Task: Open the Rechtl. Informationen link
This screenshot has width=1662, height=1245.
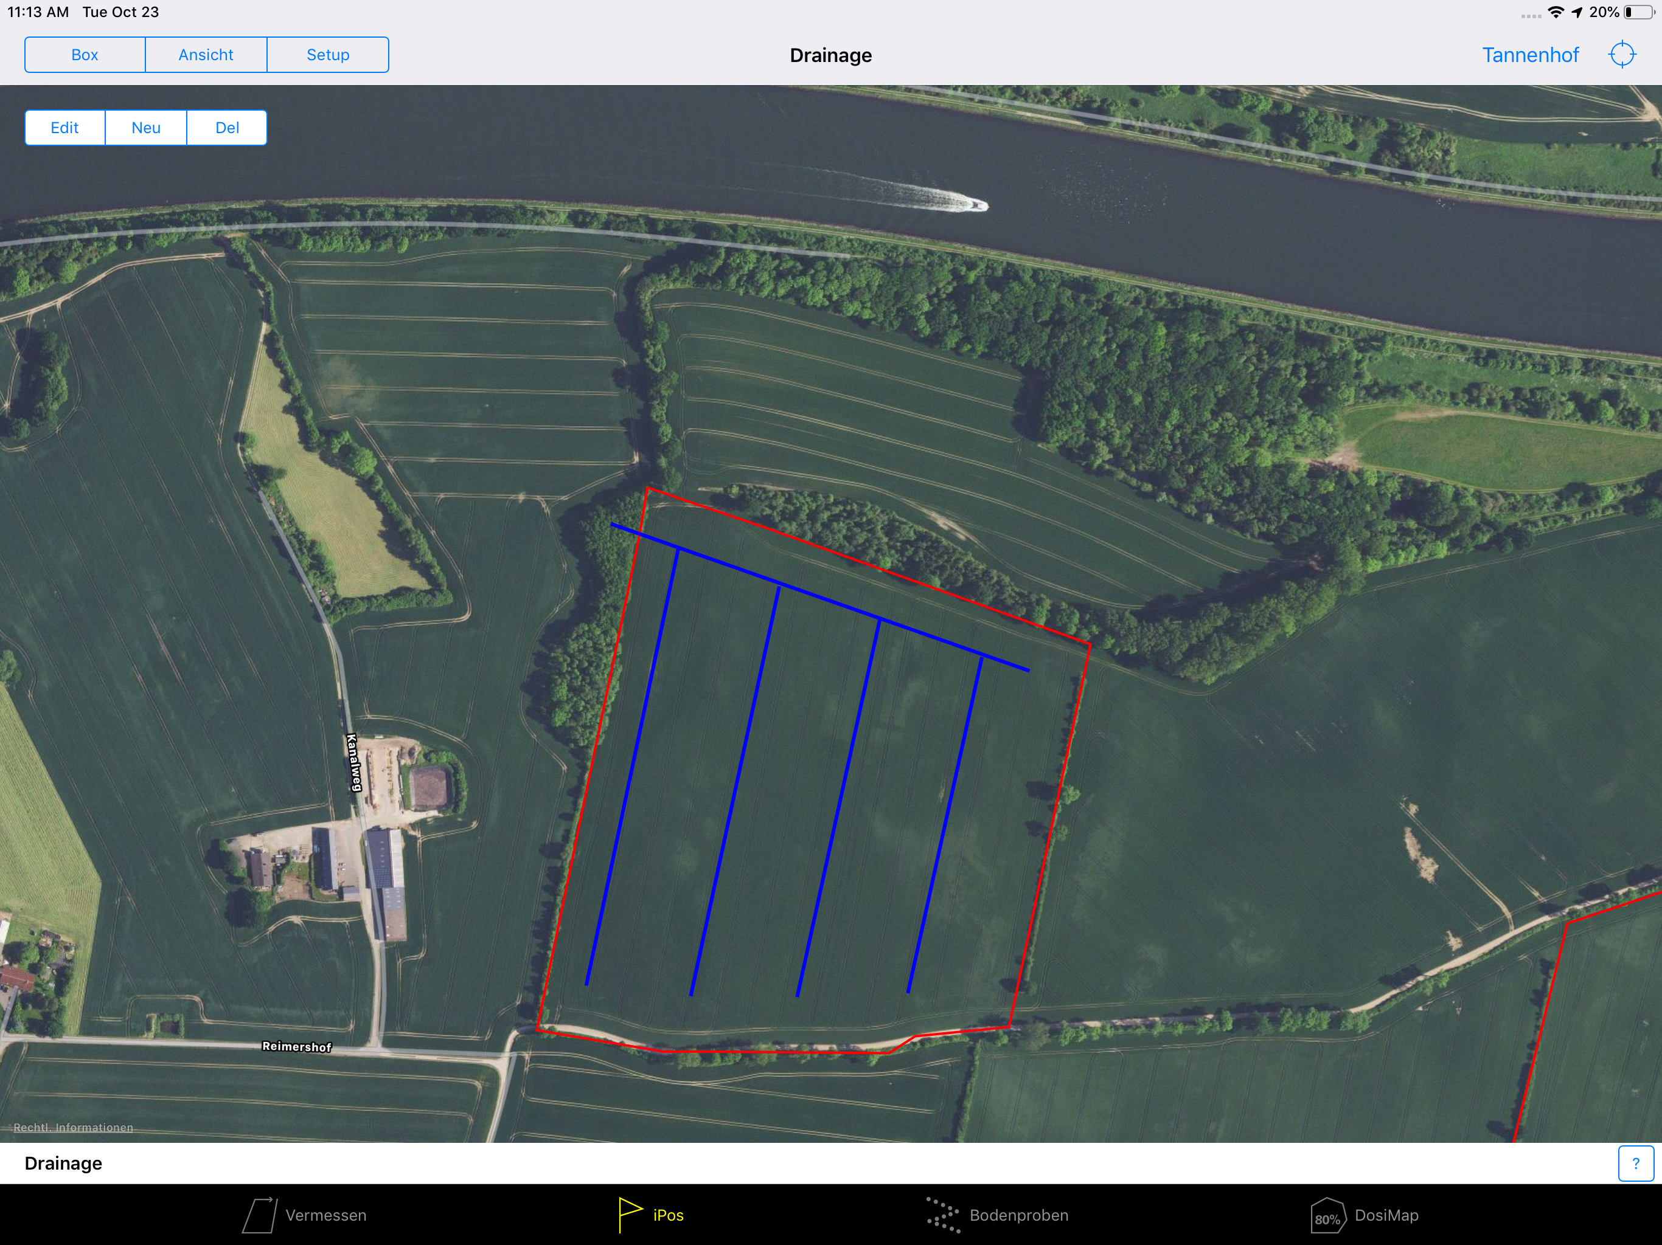Action: (x=74, y=1127)
